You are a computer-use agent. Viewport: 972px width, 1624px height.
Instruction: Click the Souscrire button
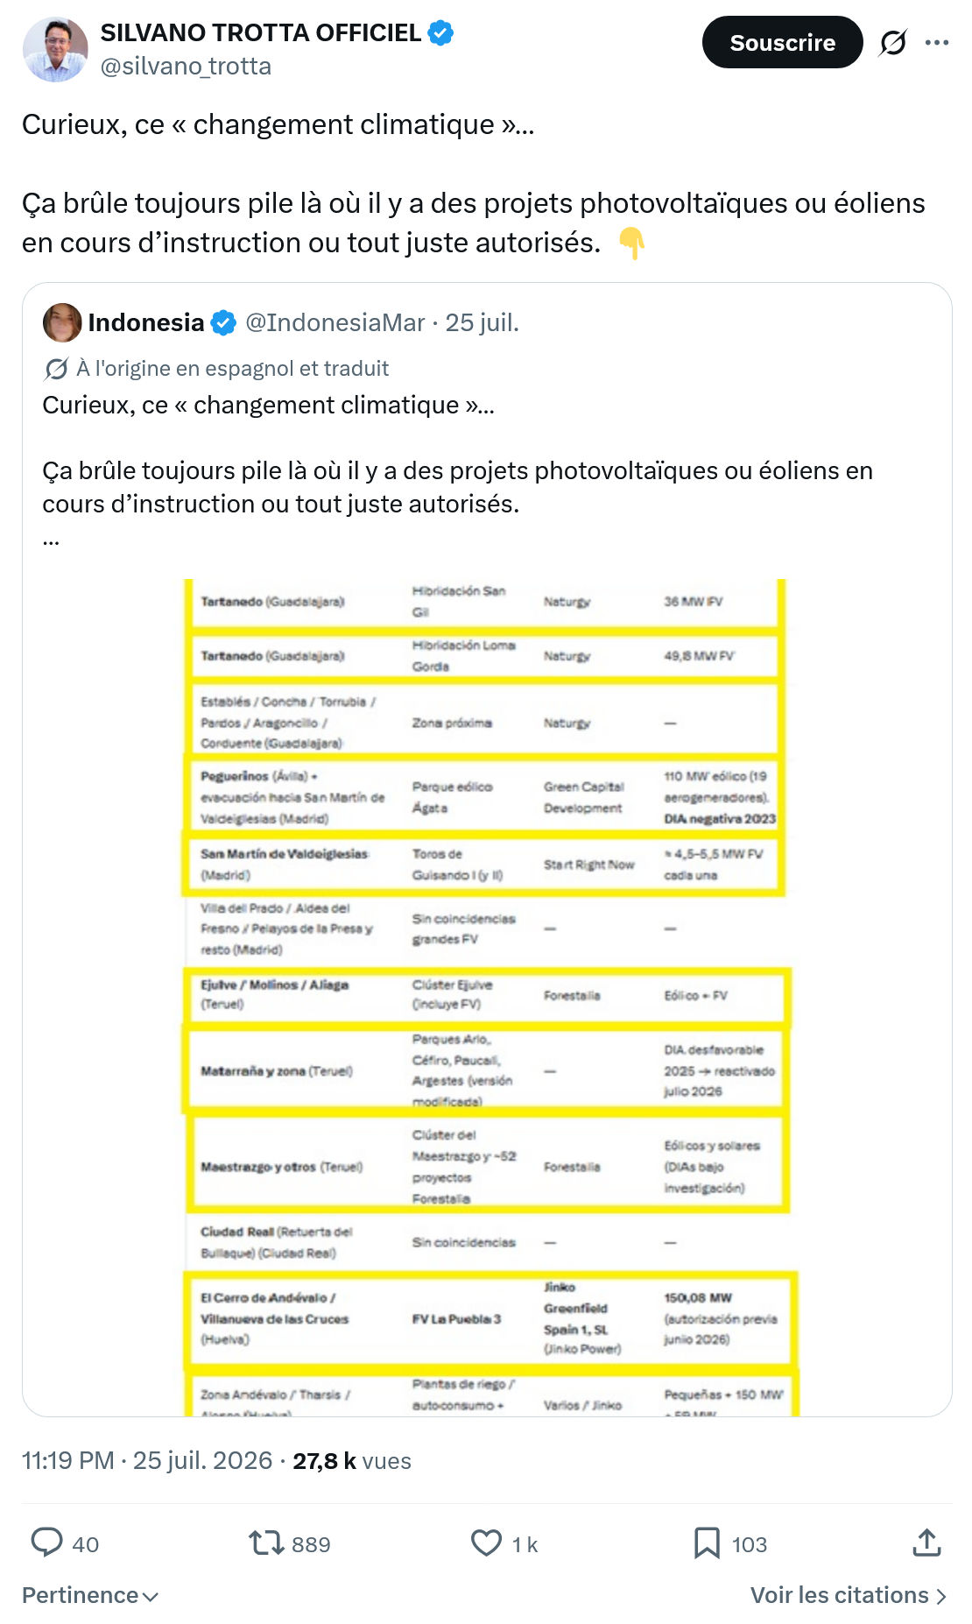tap(782, 42)
